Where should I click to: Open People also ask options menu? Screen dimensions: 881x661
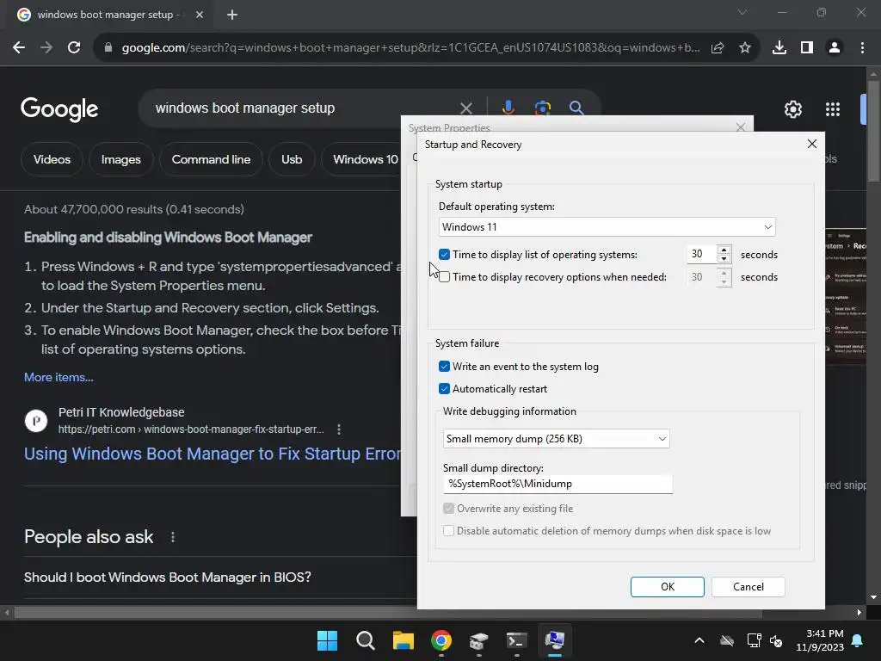click(x=173, y=537)
